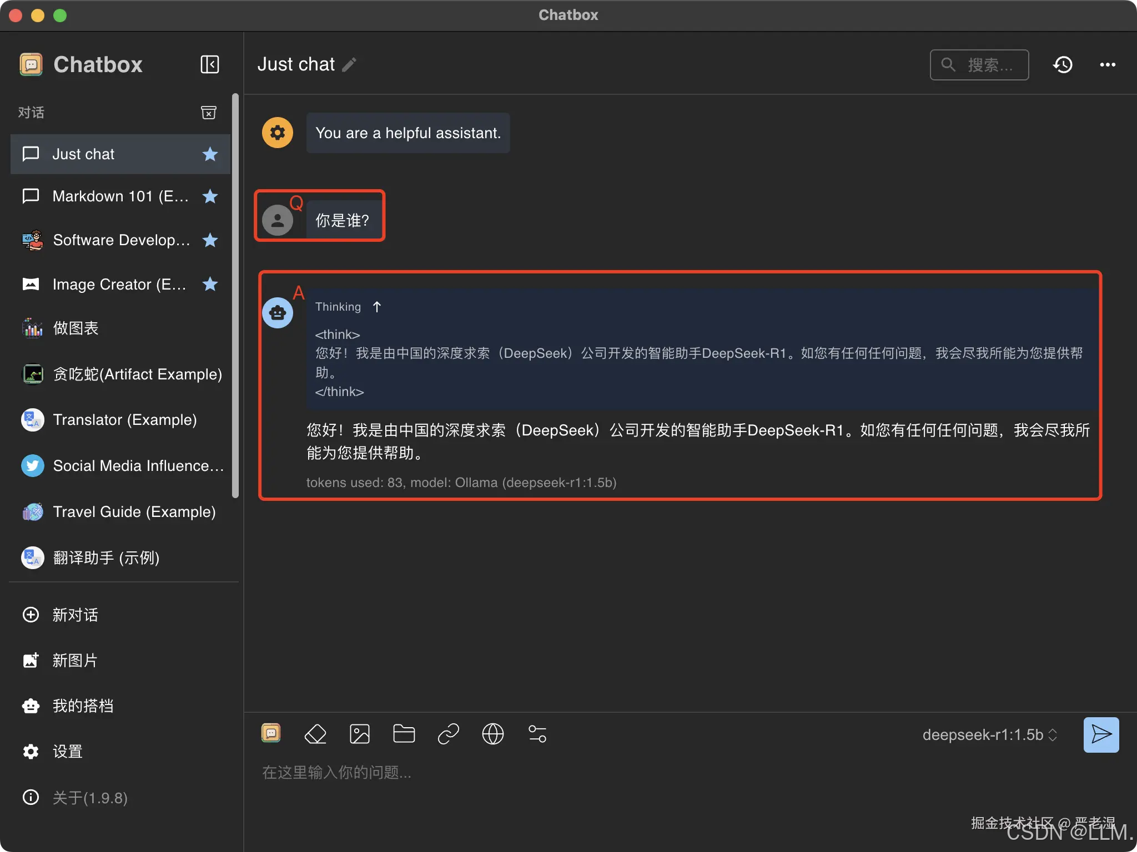This screenshot has height=852, width=1137.
Task: Open the file attachment folder icon
Action: (404, 734)
